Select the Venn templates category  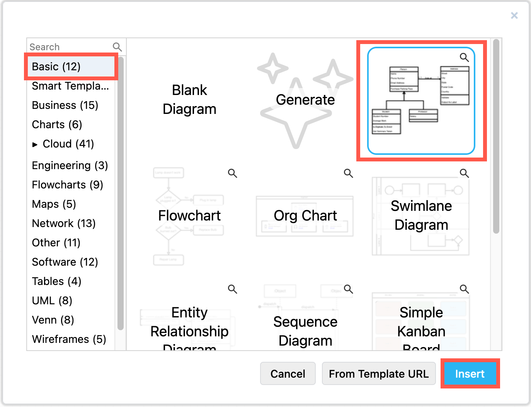53,320
